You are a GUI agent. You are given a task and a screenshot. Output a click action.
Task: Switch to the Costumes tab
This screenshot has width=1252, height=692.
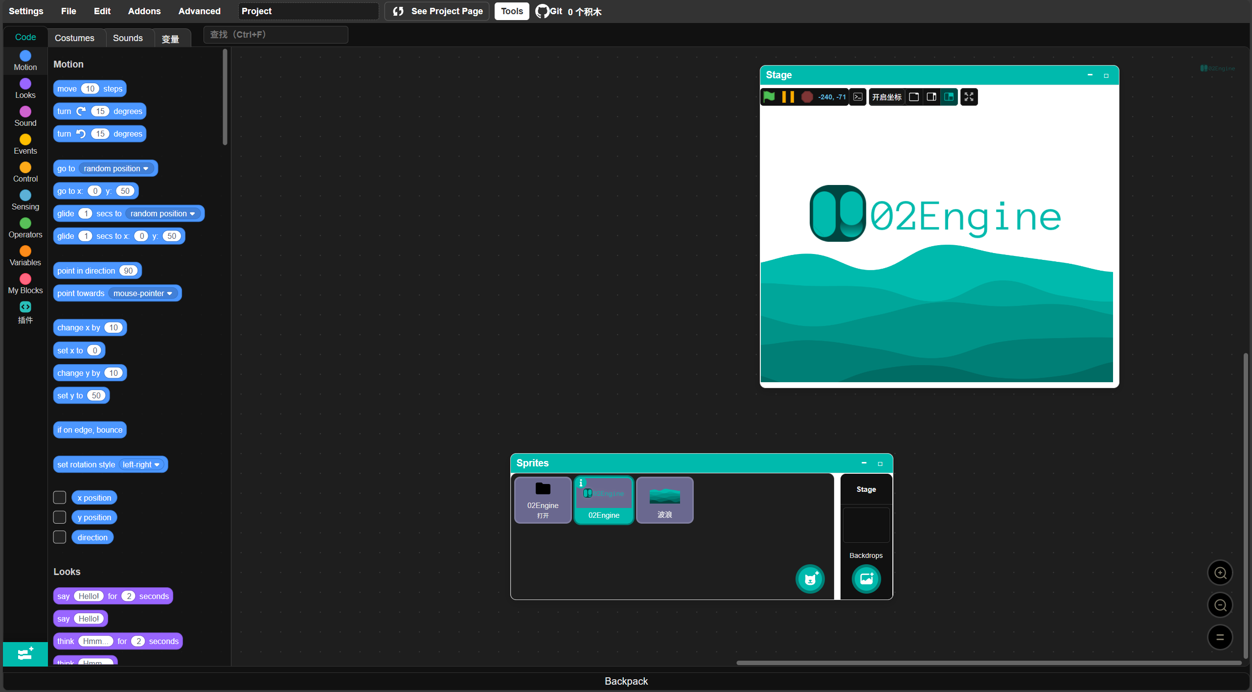(74, 38)
